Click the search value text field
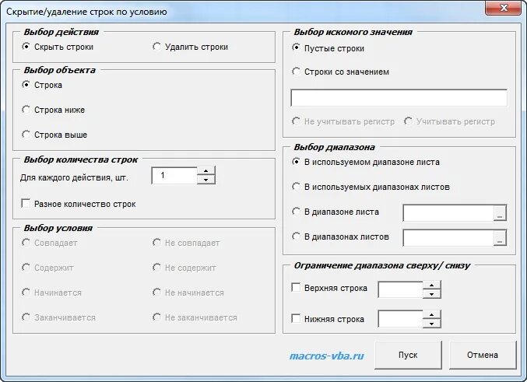 pos(399,98)
